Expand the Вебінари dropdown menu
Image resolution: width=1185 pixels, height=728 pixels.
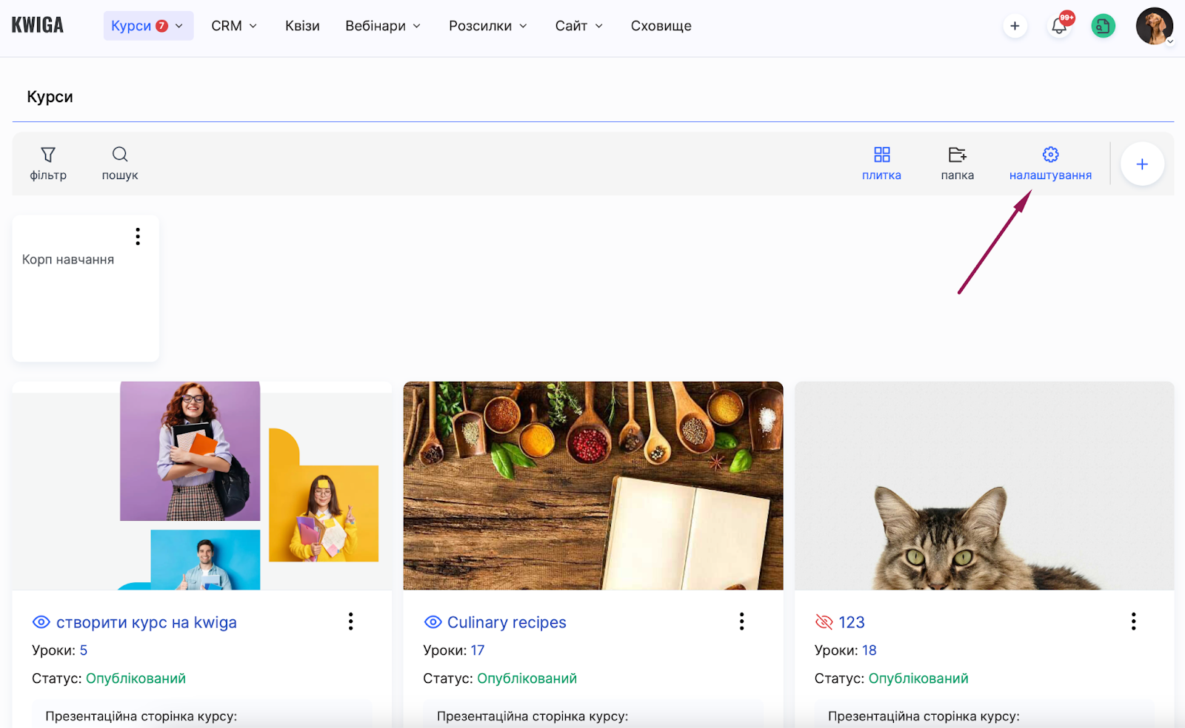click(x=383, y=26)
